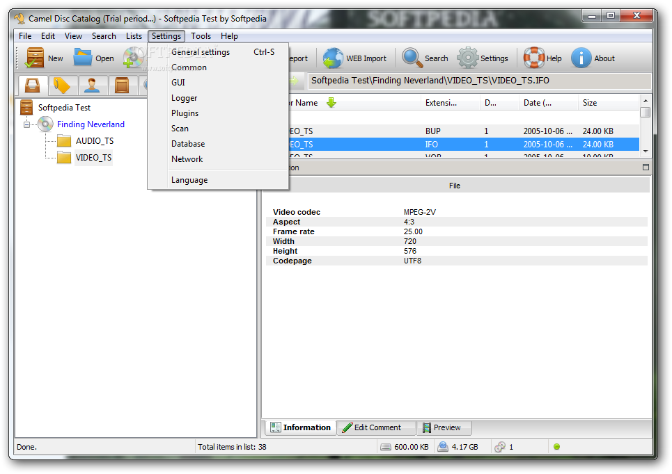
Task: Choose General settings from the menu
Action: (218, 52)
